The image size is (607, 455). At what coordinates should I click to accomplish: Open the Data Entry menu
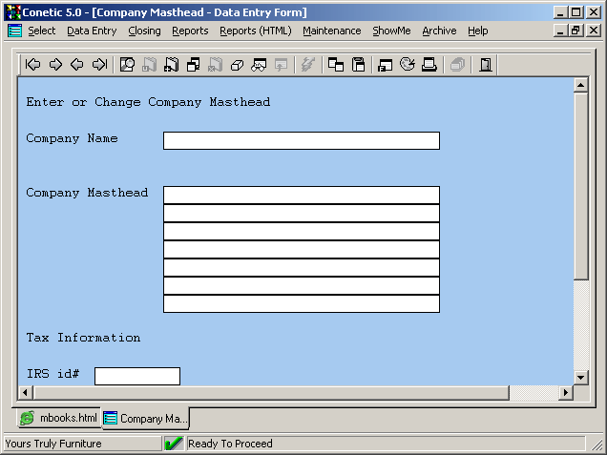click(x=92, y=31)
